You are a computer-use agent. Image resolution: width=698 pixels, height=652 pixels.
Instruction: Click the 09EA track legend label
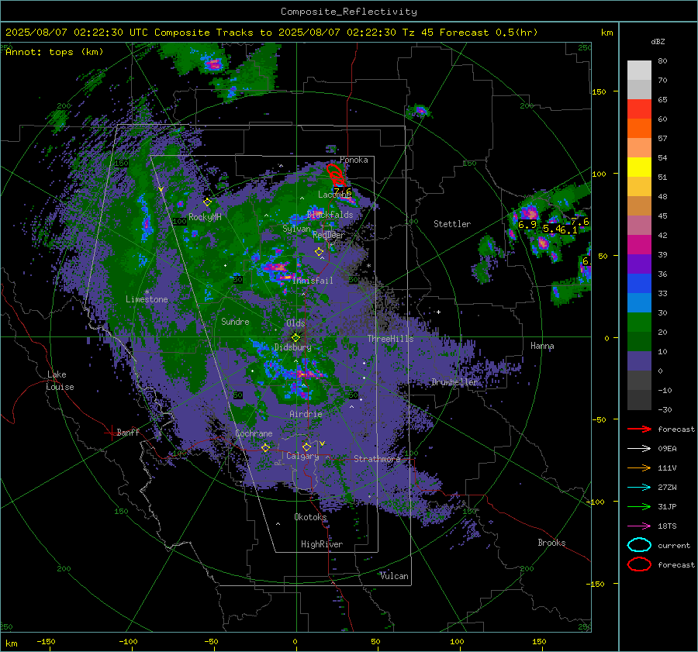pyautogui.click(x=667, y=449)
